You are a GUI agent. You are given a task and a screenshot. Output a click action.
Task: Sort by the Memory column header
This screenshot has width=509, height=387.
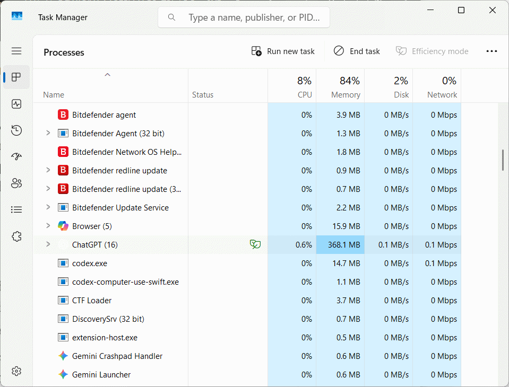(x=340, y=86)
